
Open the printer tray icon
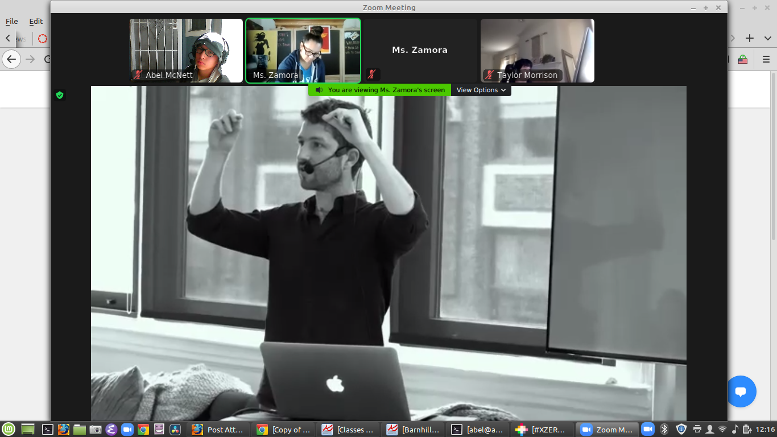click(x=697, y=430)
